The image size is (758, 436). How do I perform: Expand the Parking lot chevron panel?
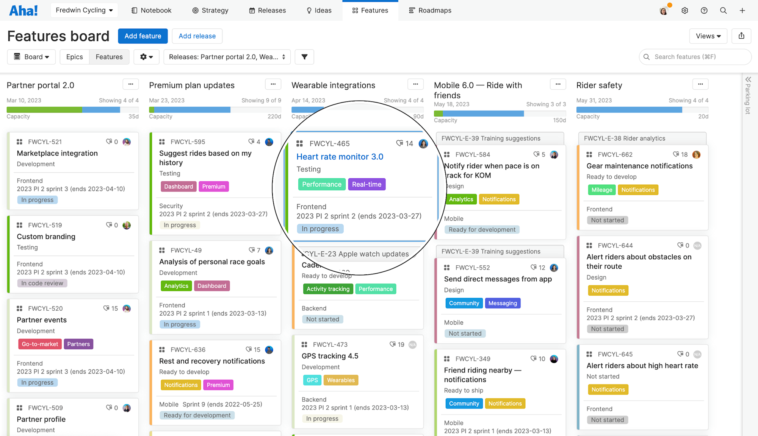coord(748,79)
